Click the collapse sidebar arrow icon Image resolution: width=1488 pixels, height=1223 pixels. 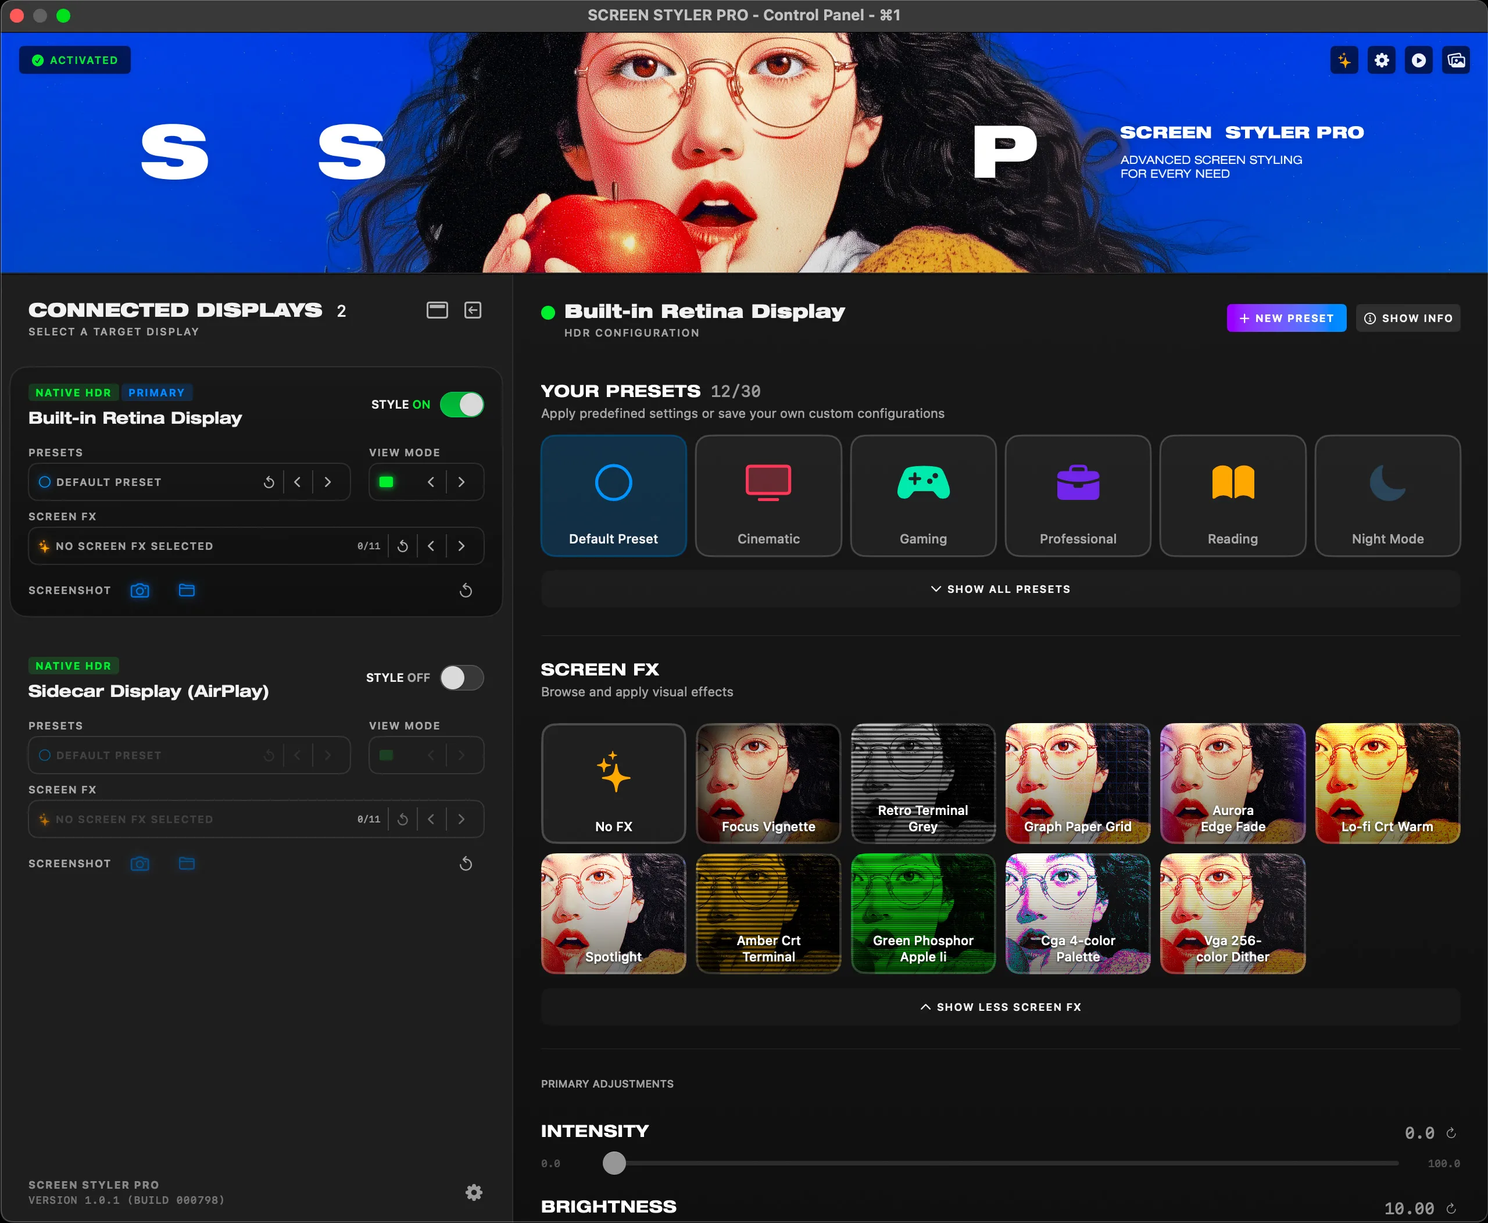[x=473, y=310]
